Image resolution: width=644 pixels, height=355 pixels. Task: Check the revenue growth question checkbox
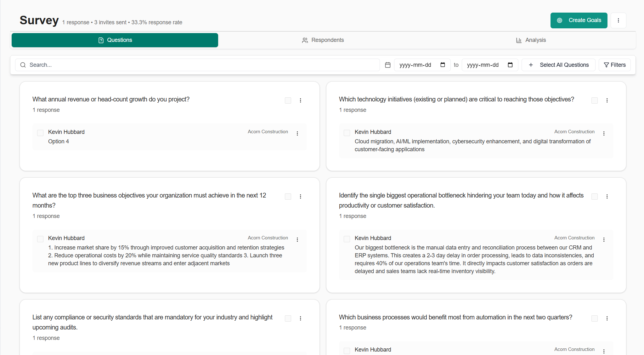click(288, 100)
